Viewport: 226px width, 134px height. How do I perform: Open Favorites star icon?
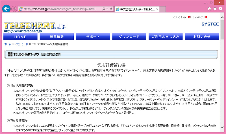(215, 9)
